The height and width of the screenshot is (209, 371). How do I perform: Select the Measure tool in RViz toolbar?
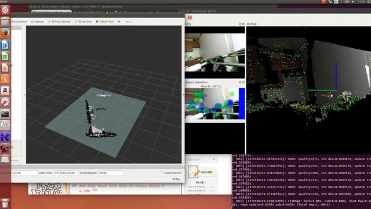pos(37,21)
